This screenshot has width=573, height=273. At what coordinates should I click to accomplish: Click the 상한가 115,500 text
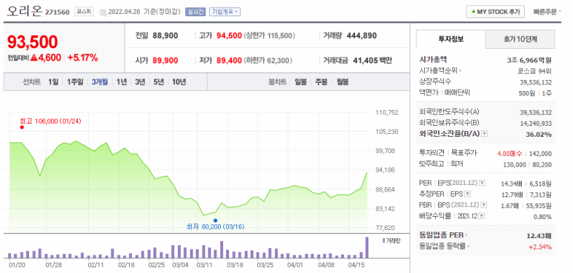click(x=269, y=36)
